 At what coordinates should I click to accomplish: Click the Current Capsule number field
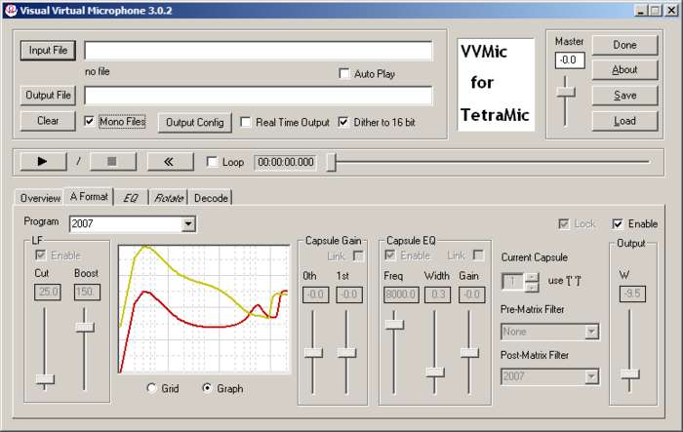click(512, 282)
